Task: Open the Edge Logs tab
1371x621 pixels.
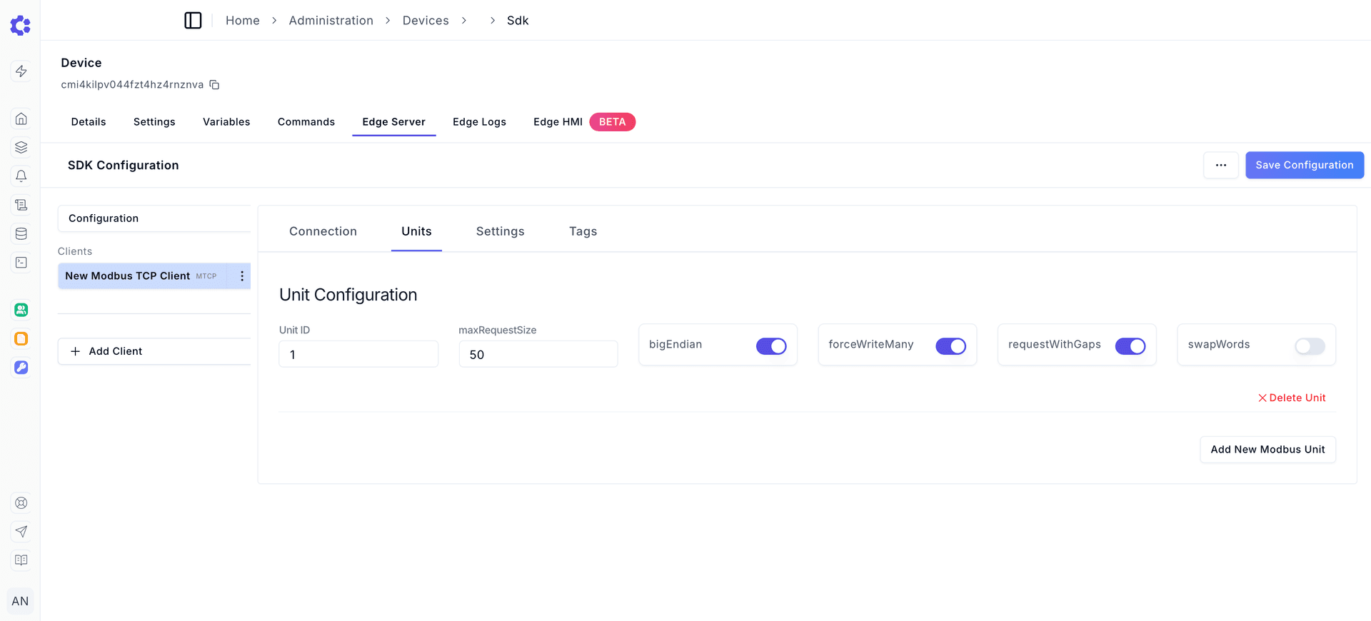Action: [479, 122]
